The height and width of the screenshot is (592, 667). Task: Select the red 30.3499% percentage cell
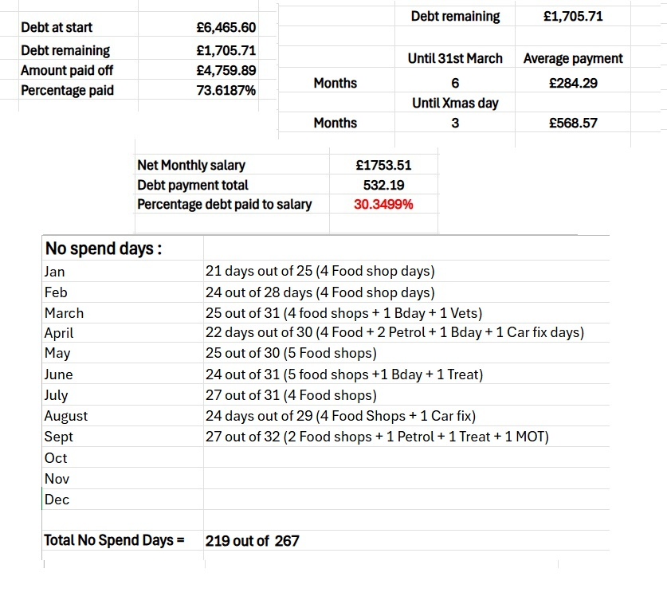coord(383,204)
